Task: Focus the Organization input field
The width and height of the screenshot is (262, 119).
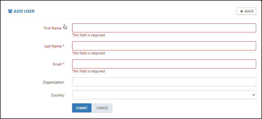Action: click(x=164, y=82)
